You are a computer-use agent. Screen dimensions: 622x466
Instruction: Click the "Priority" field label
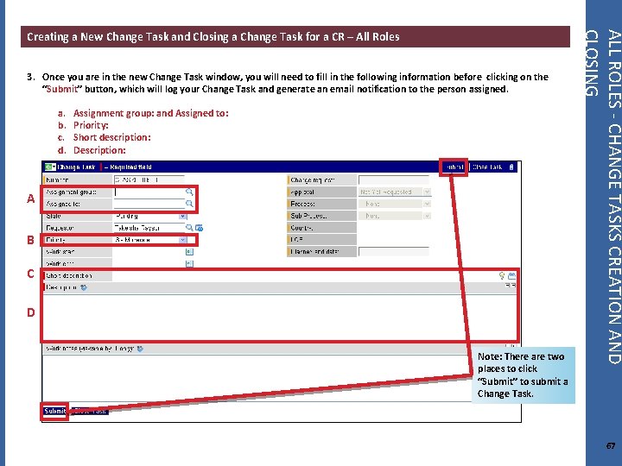point(55,240)
